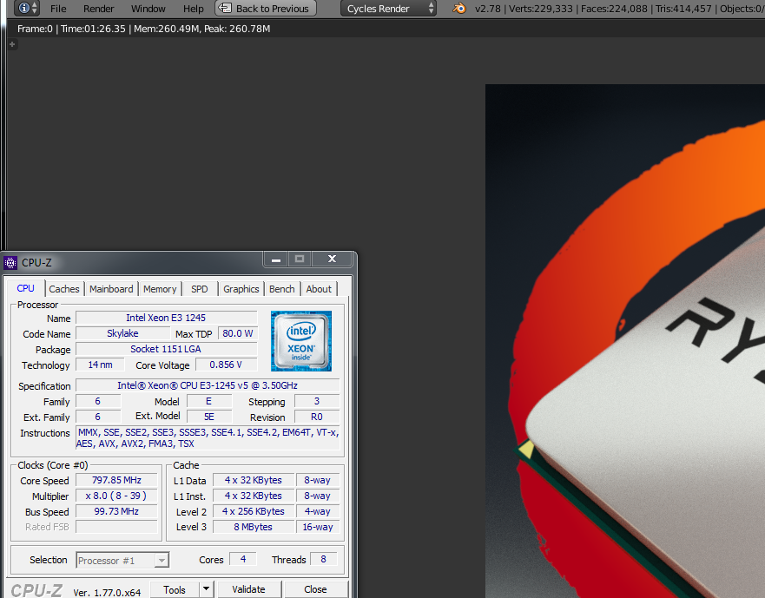Image resolution: width=765 pixels, height=598 pixels.
Task: Click the render status line showing Time:01:26.35
Action: coord(143,29)
